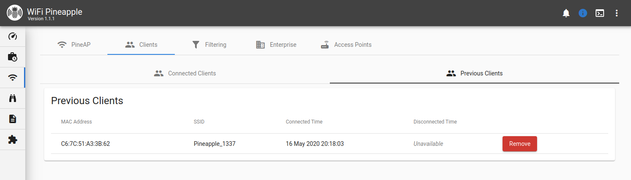Click the WiFi Pineapple logo
Viewport: 631px width, 180px height.
click(15, 13)
